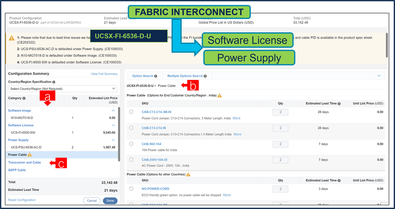This screenshot has width=395, height=209.
Task: Open the Multiple Options Search tab
Action: point(187,76)
